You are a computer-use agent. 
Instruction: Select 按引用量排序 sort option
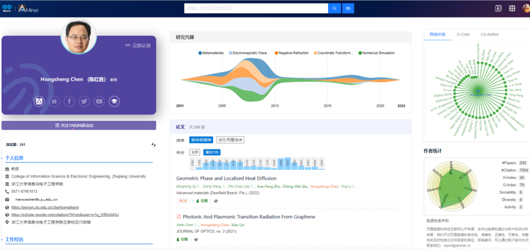[230, 140]
